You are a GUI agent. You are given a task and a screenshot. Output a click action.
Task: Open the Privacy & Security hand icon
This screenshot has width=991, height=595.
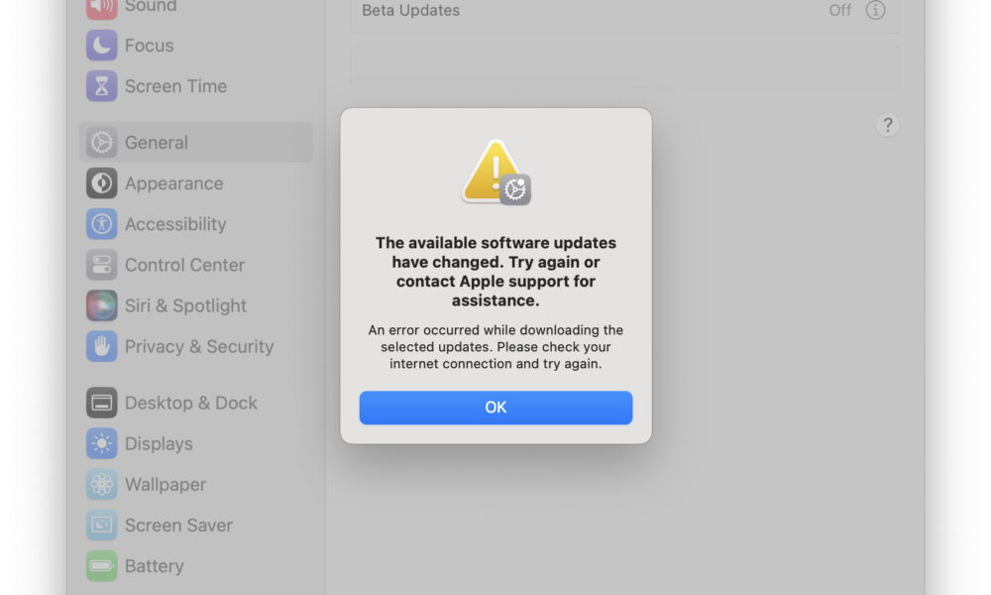102,346
